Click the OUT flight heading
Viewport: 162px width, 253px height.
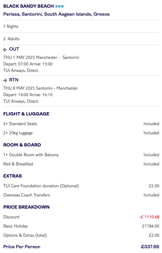[x=14, y=49]
